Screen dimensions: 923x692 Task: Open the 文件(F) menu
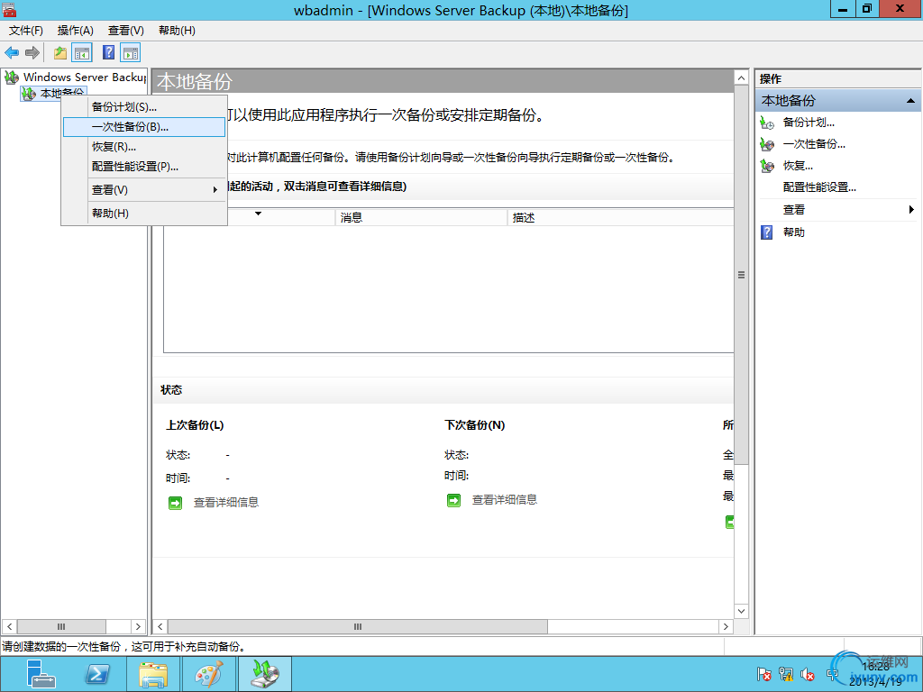(x=26, y=31)
